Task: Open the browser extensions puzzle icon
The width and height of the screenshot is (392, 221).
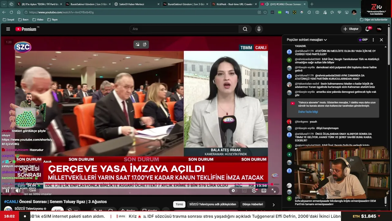Action: (309, 12)
